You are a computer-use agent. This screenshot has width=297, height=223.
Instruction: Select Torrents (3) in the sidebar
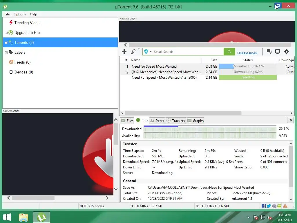coord(60,42)
